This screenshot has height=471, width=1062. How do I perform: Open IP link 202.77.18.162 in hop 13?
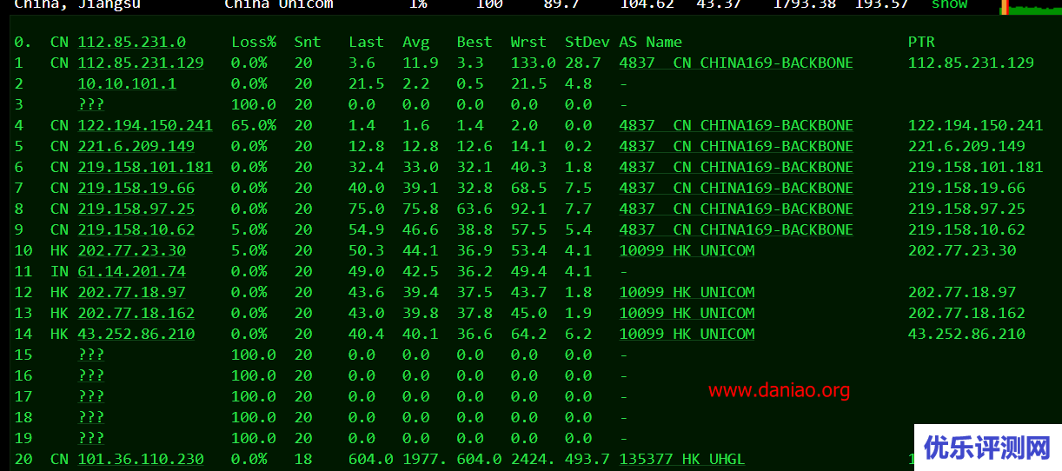(136, 313)
